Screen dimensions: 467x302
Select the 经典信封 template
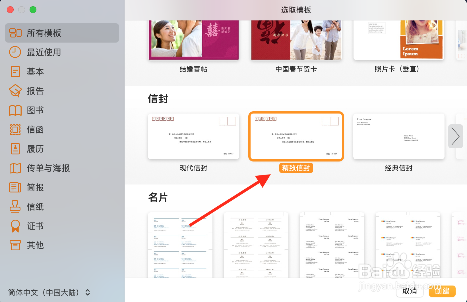pyautogui.click(x=398, y=137)
